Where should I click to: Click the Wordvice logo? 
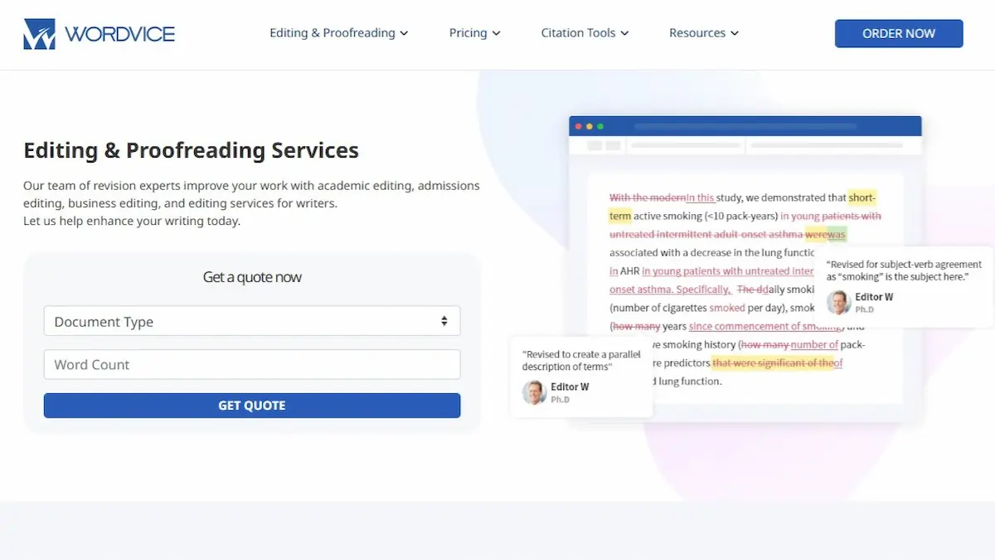[99, 34]
